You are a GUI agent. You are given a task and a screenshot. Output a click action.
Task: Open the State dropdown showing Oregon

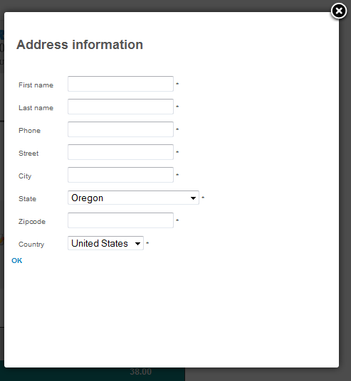133,198
